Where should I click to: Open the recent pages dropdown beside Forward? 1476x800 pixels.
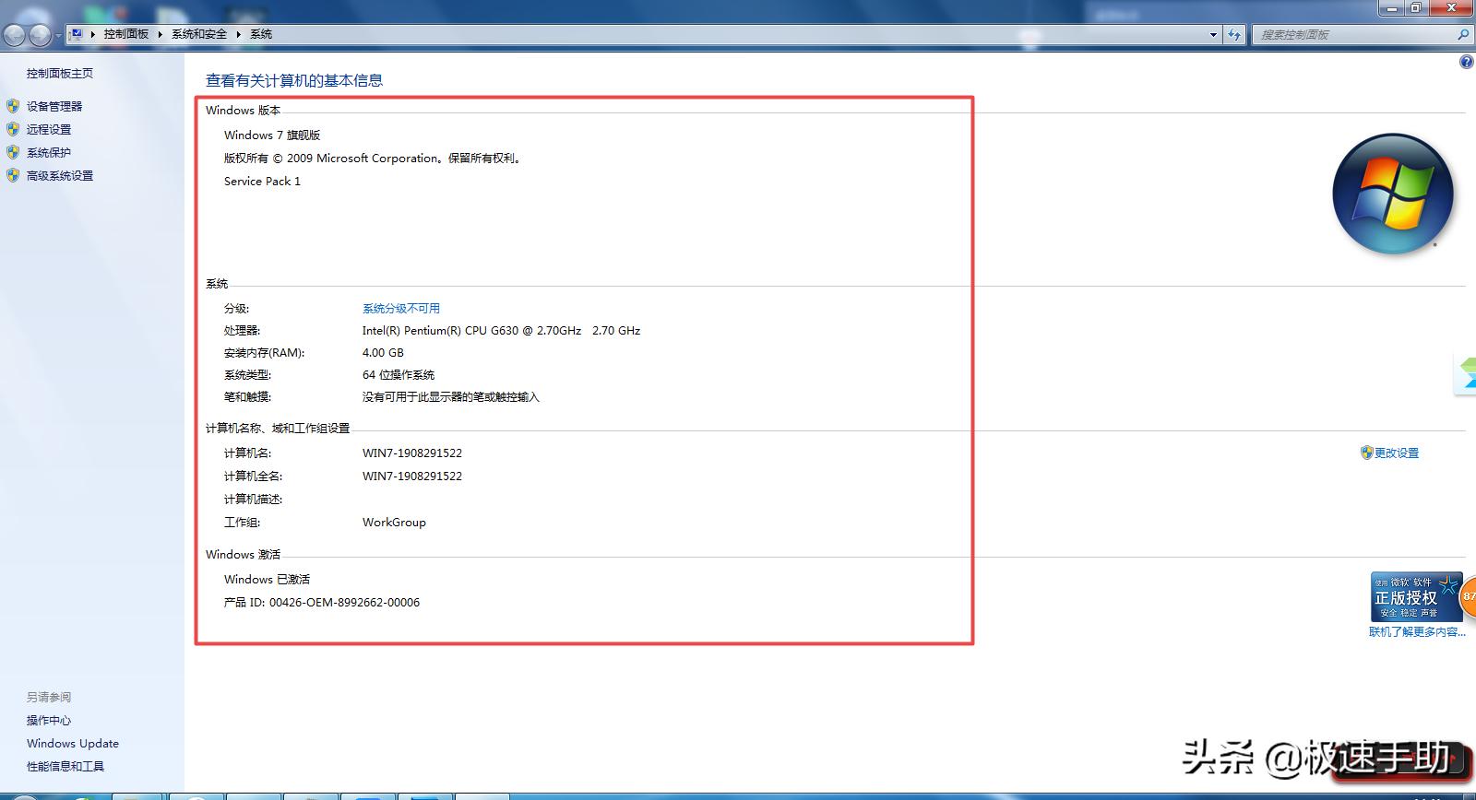[58, 35]
